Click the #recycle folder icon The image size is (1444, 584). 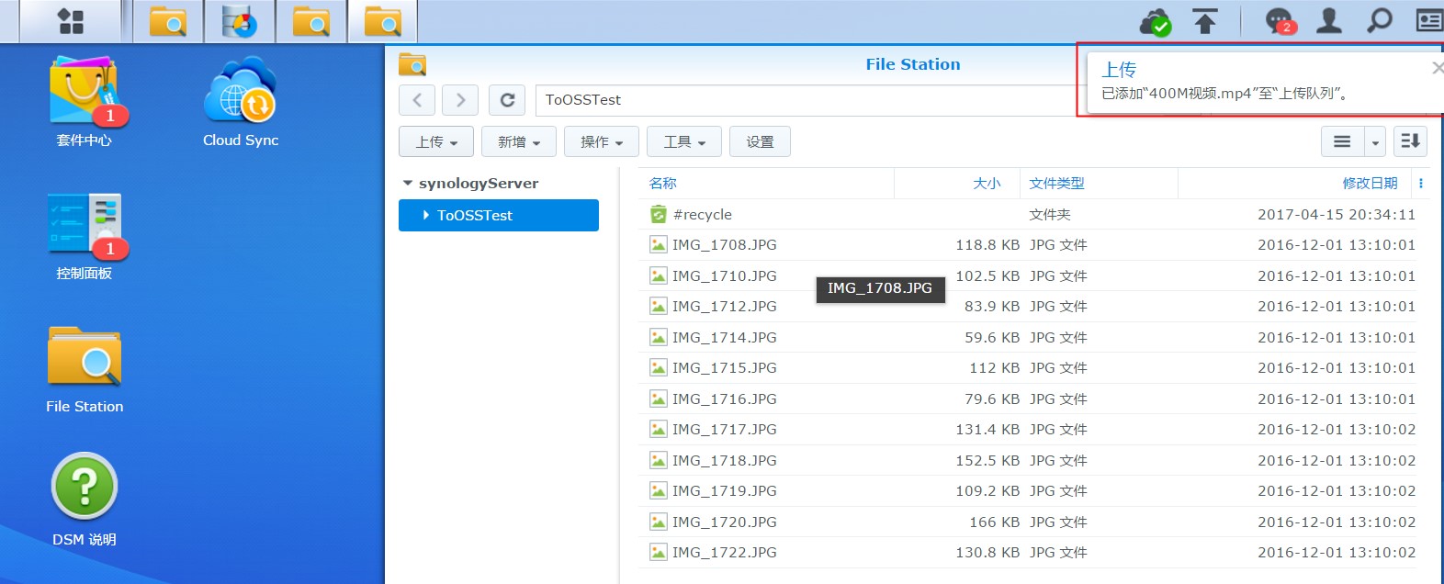pos(658,214)
